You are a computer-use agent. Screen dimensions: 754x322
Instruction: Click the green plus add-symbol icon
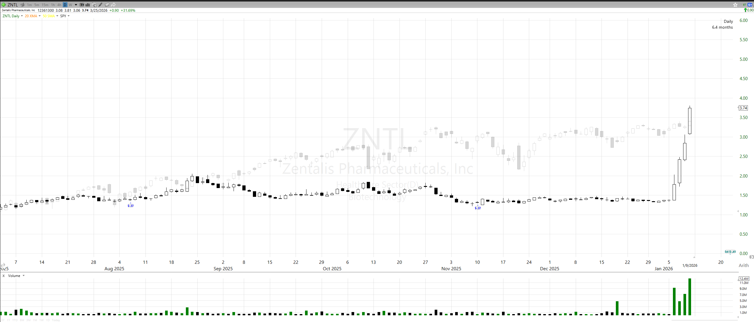pyautogui.click(x=4, y=5)
